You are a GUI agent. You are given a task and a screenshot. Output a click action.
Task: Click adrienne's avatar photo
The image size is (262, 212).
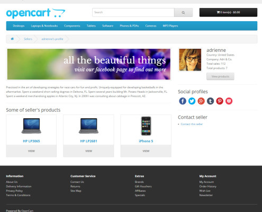tap(190, 60)
